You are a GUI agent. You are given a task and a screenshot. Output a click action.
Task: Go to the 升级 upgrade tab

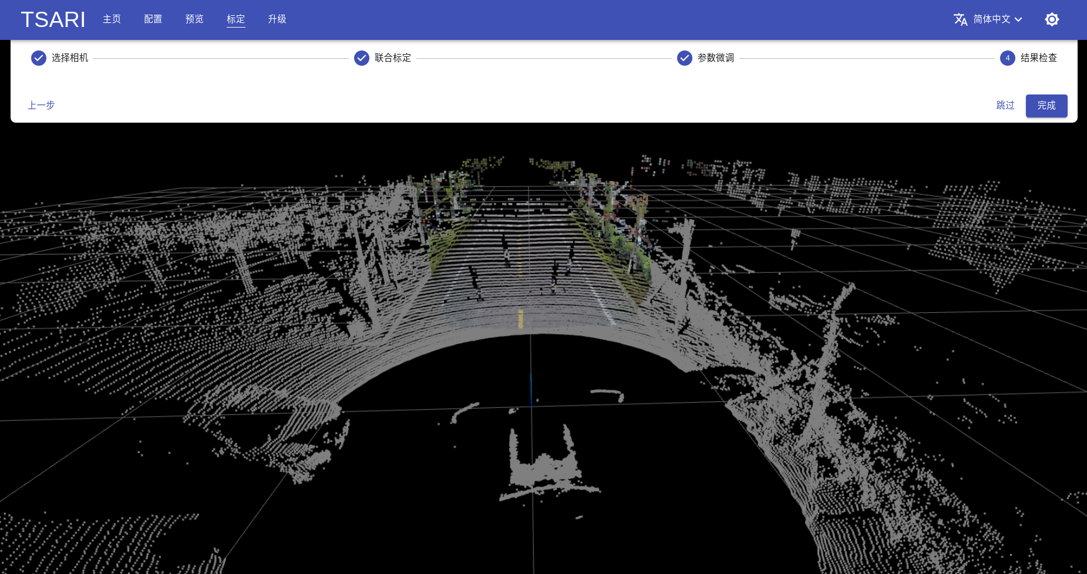coord(277,19)
